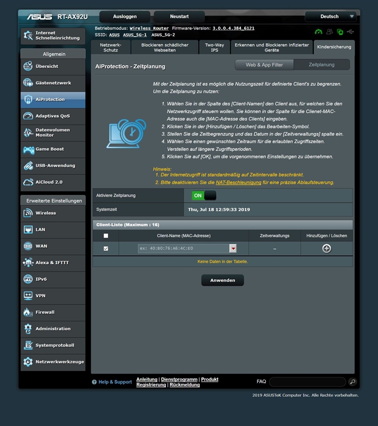Click Ausloggen button
The width and height of the screenshot is (378, 426).
pyautogui.click(x=125, y=16)
